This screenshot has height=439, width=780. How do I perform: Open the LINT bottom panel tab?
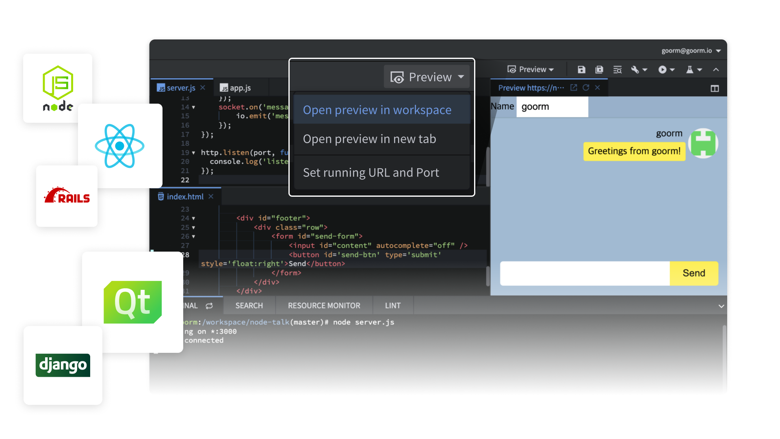(x=393, y=306)
